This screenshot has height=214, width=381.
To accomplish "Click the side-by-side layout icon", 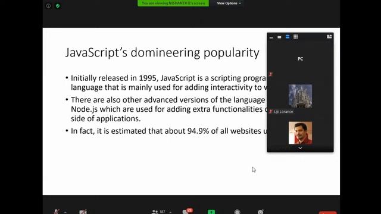I will click(329, 37).
